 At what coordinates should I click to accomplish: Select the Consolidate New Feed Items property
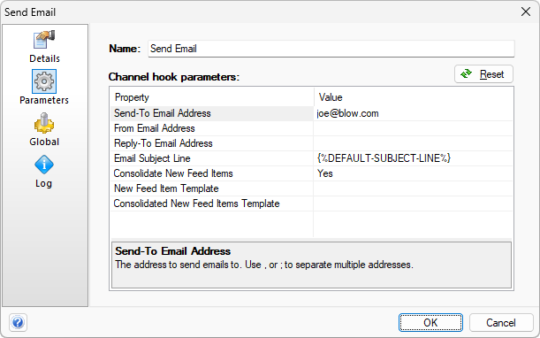(x=212, y=173)
